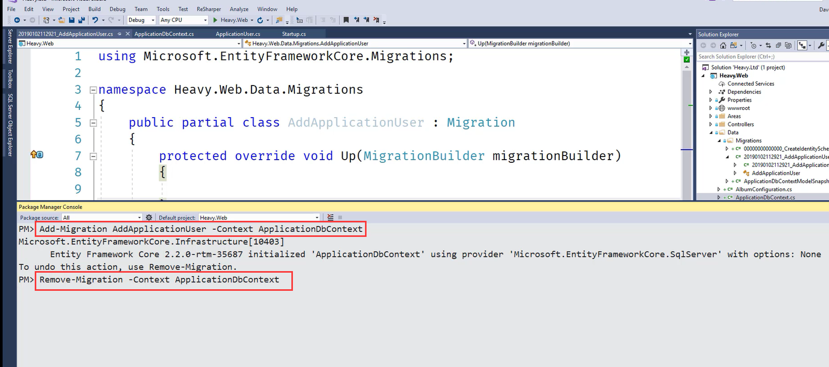The width and height of the screenshot is (829, 367).
Task: Collapse the namespace block on line 3
Action: [93, 90]
